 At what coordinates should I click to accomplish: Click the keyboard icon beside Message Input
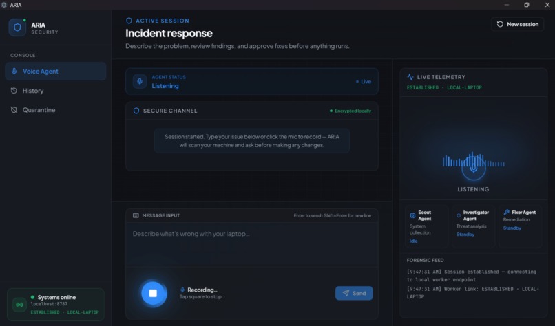pyautogui.click(x=136, y=215)
